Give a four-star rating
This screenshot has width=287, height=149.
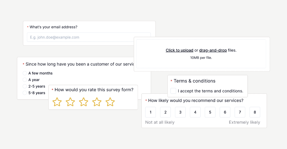click(97, 102)
